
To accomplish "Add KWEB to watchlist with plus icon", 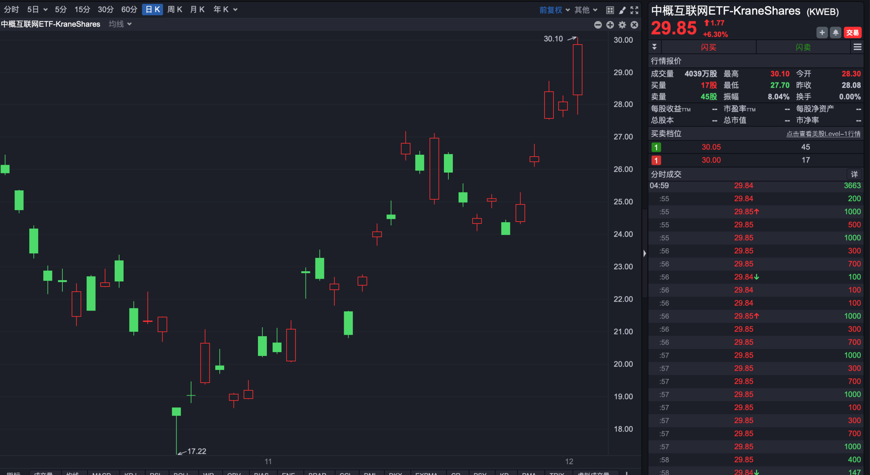I will 822,33.
